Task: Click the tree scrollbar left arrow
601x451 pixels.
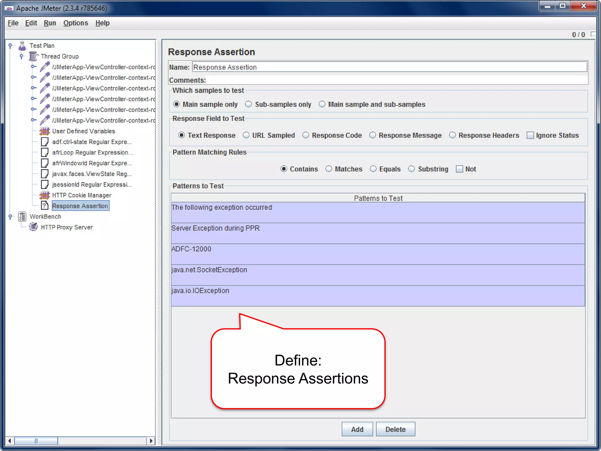Action: pyautogui.click(x=10, y=441)
